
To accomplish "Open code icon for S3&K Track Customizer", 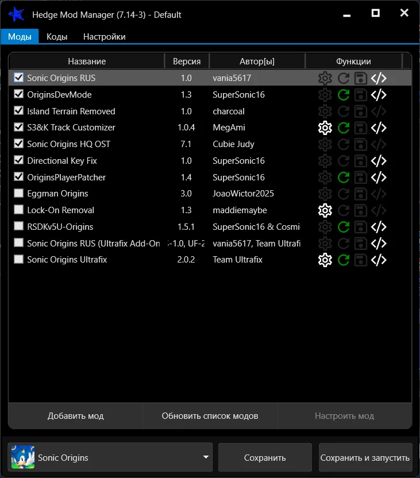I will point(379,128).
